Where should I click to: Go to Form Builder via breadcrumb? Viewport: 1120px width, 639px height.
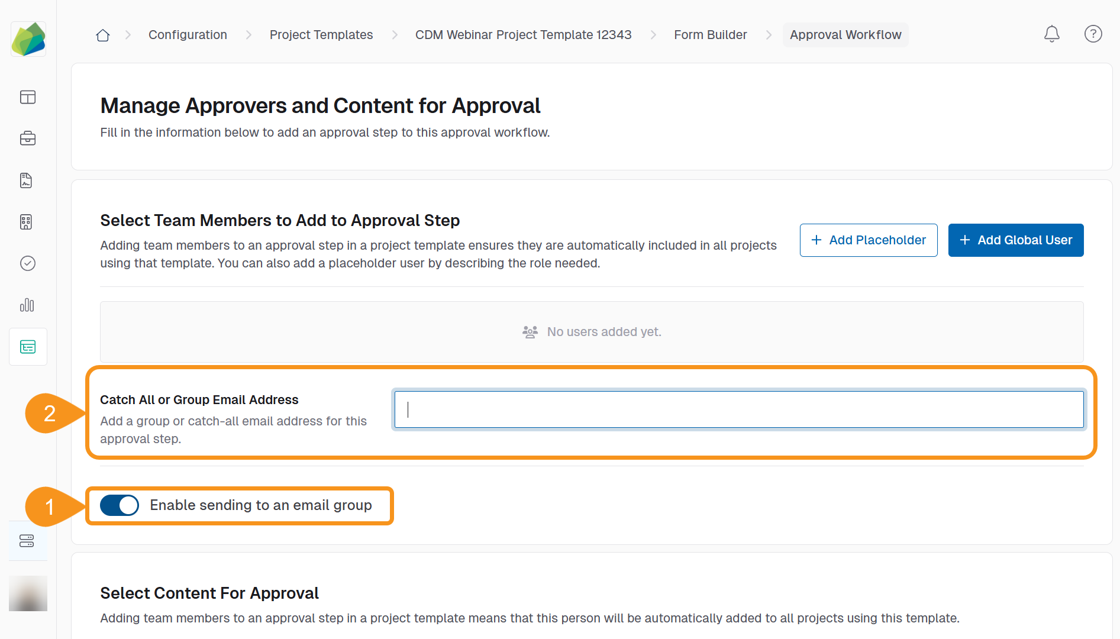point(710,34)
